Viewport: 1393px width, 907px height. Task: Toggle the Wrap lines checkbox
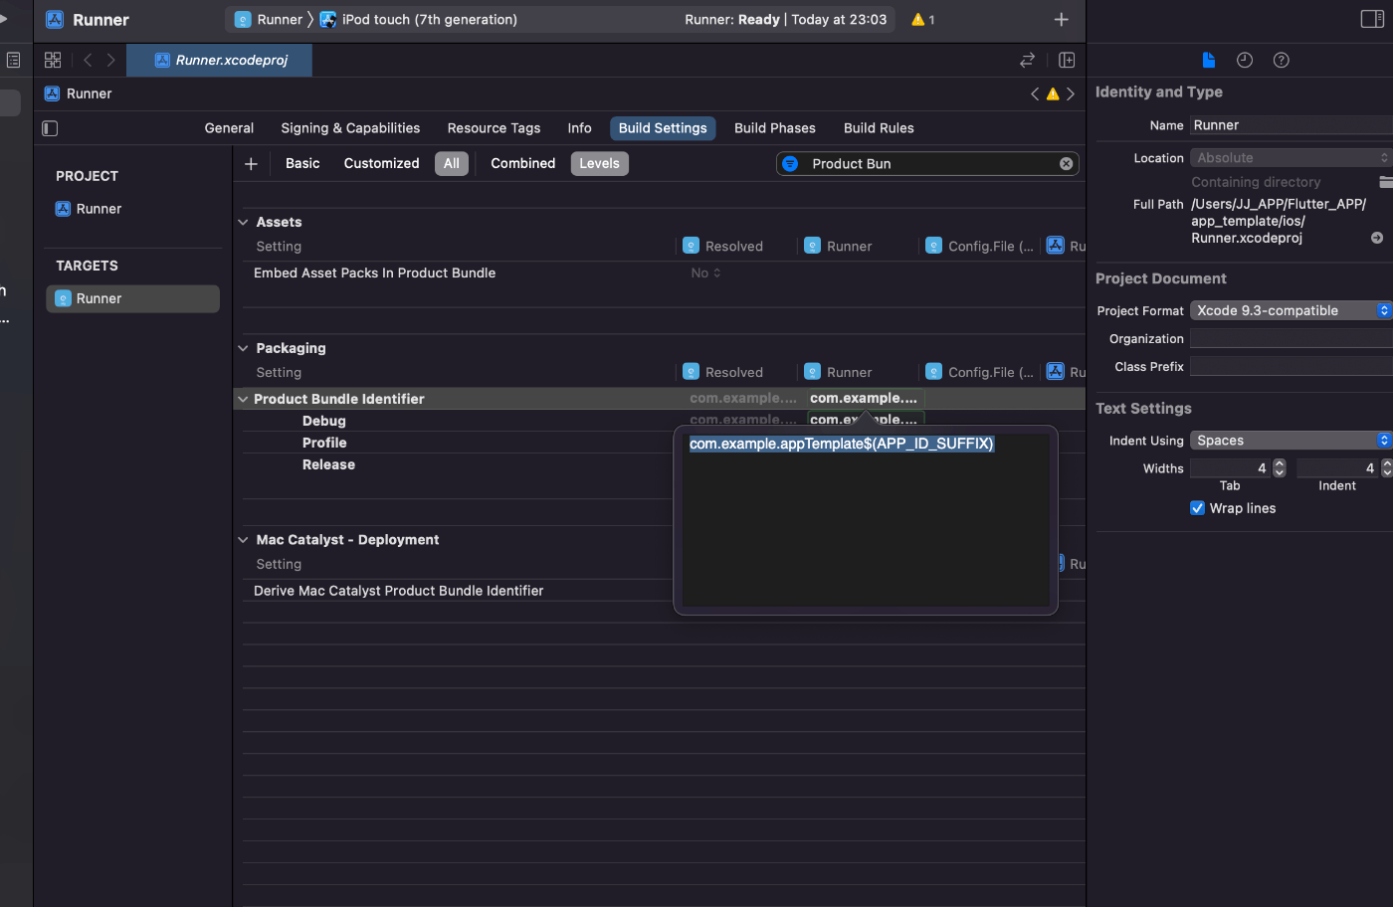(1198, 508)
